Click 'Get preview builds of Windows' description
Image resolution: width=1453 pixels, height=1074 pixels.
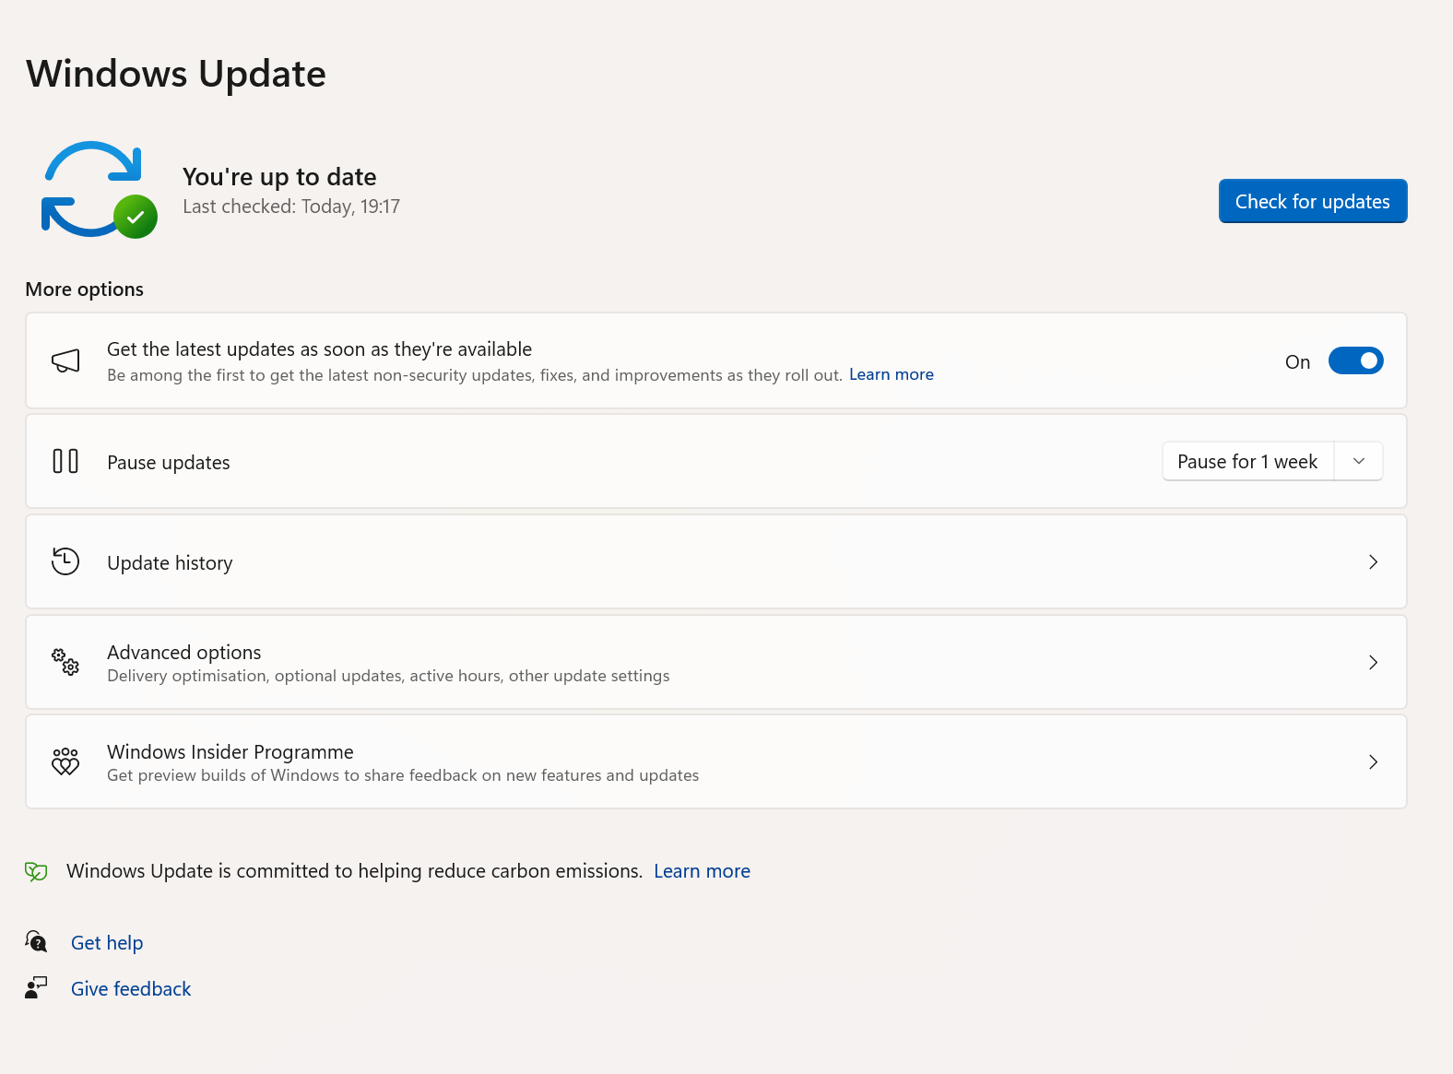[403, 775]
